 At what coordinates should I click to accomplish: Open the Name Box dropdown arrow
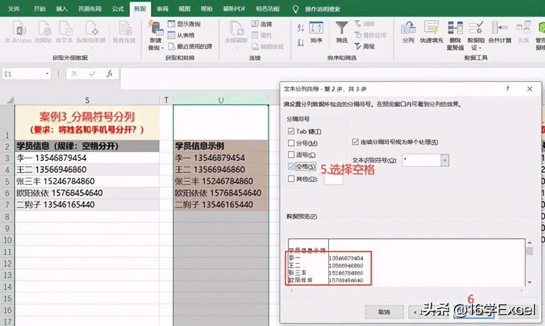47,73
